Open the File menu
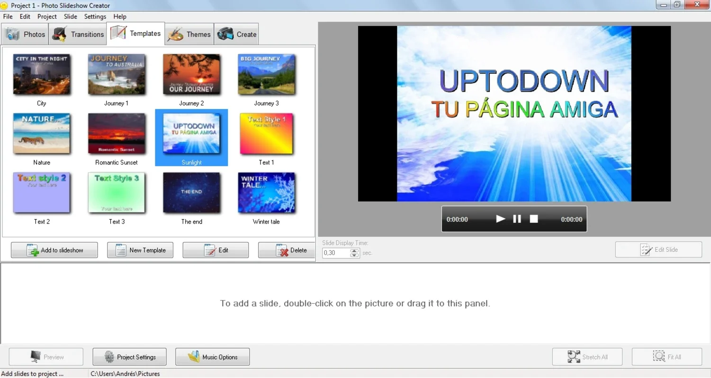The height and width of the screenshot is (378, 711). pyautogui.click(x=8, y=17)
